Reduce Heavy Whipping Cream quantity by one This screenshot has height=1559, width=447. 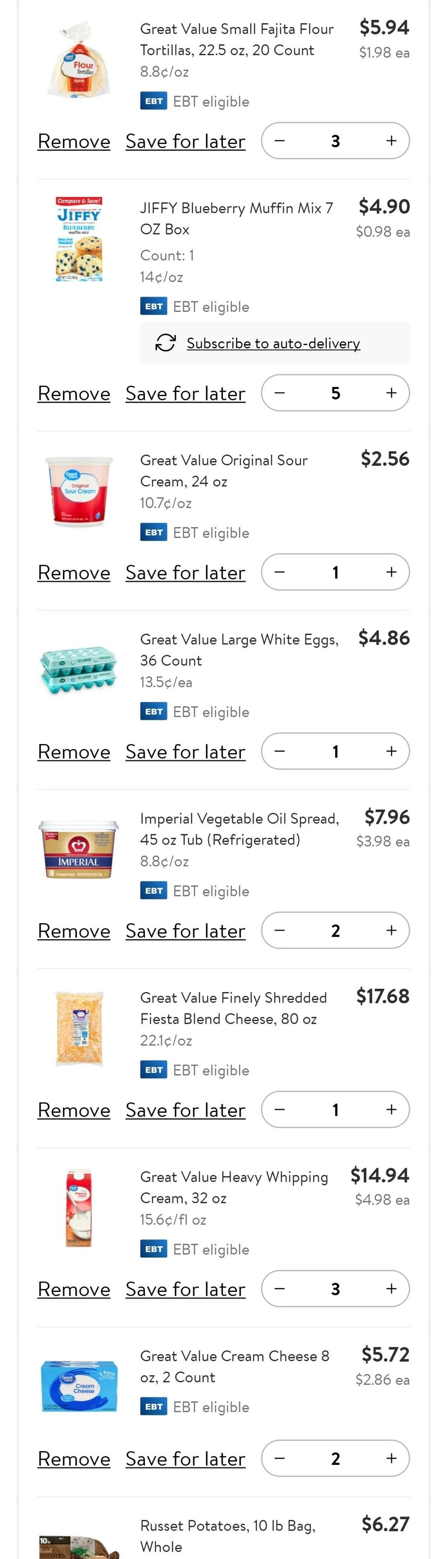pos(279,1289)
